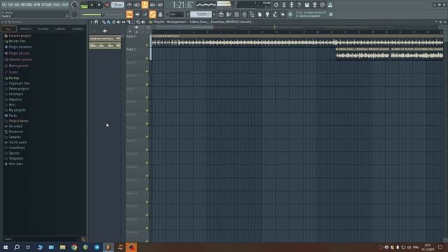The image size is (448, 252).
Task: Toggle the highlighted typing keyboard to piano icon
Action: pyautogui.click(x=129, y=14)
